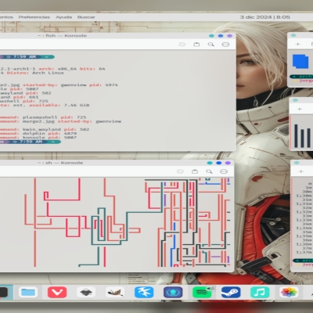This screenshot has height=313, width=313.
Task: Launch Steam from the dock
Action: click(231, 293)
